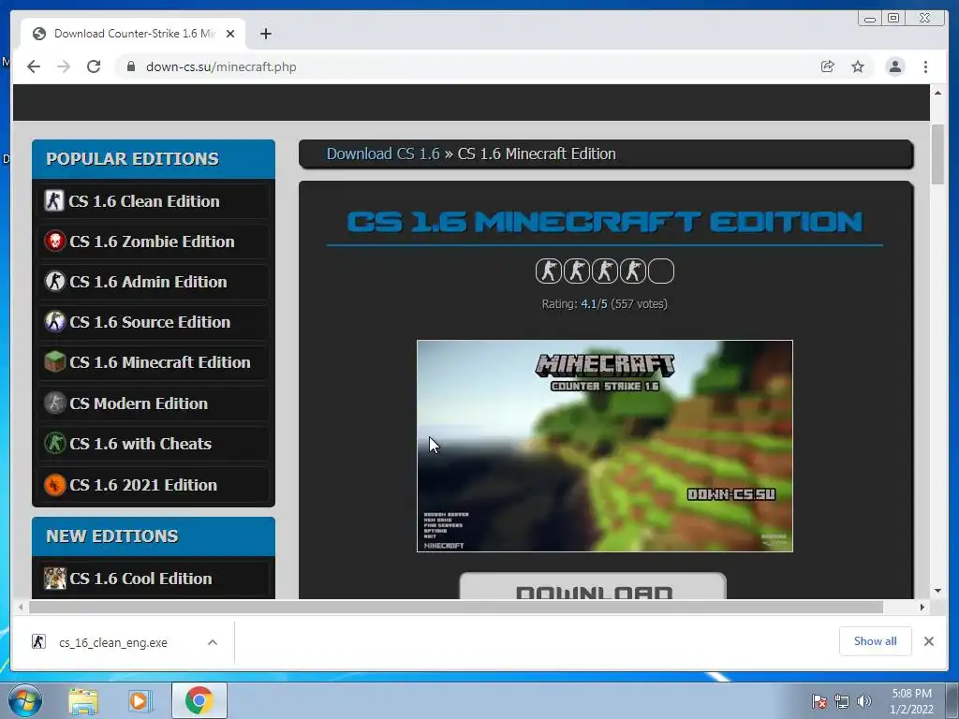Click Show all downloads button
The height and width of the screenshot is (719, 959).
coord(876,641)
